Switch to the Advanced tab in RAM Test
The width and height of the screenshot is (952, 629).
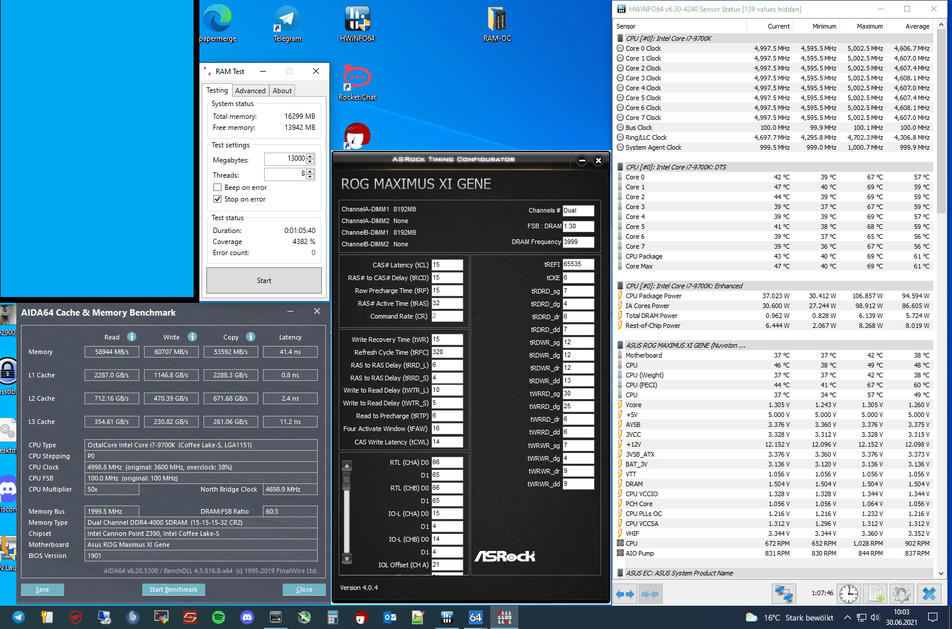(x=250, y=91)
